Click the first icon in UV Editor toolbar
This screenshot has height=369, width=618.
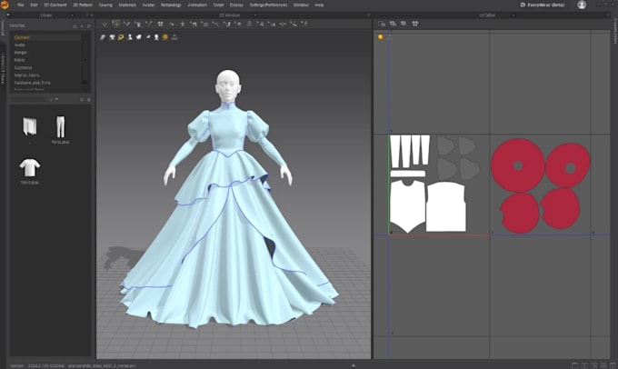click(x=382, y=24)
